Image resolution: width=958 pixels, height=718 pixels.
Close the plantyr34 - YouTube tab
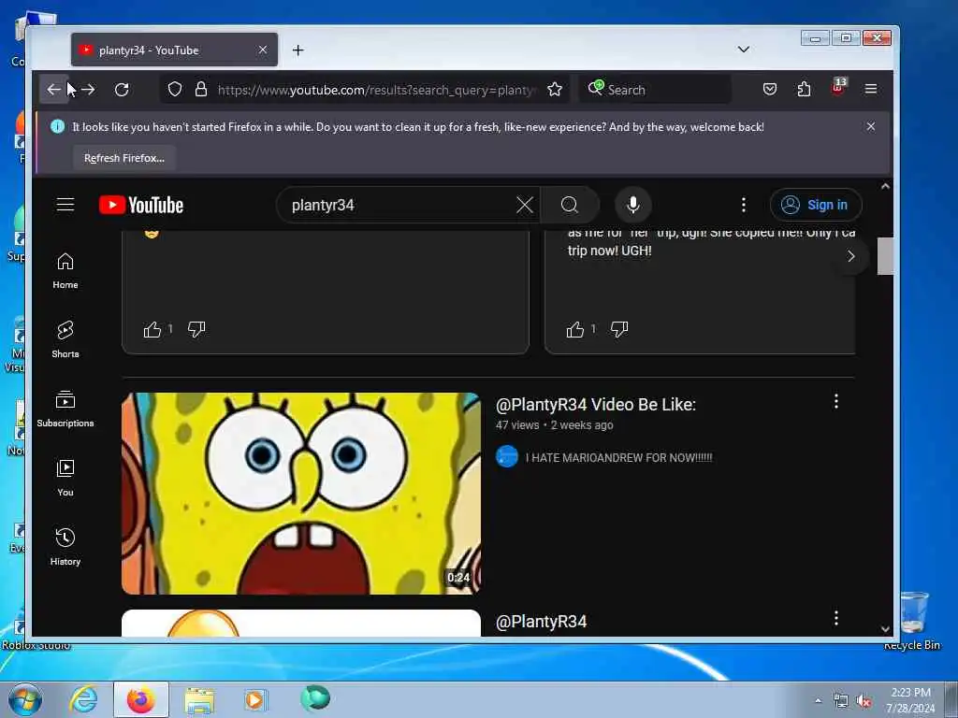[x=263, y=50]
